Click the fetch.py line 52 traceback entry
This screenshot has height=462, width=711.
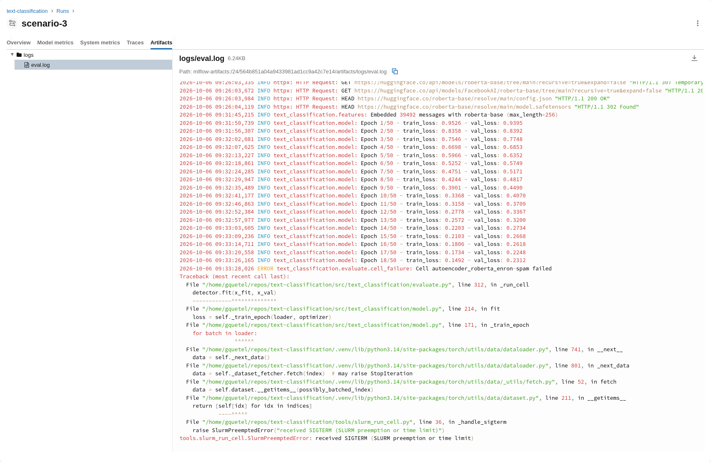[401, 382]
